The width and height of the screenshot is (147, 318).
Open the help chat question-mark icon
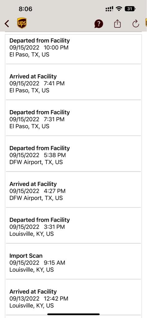click(x=99, y=24)
